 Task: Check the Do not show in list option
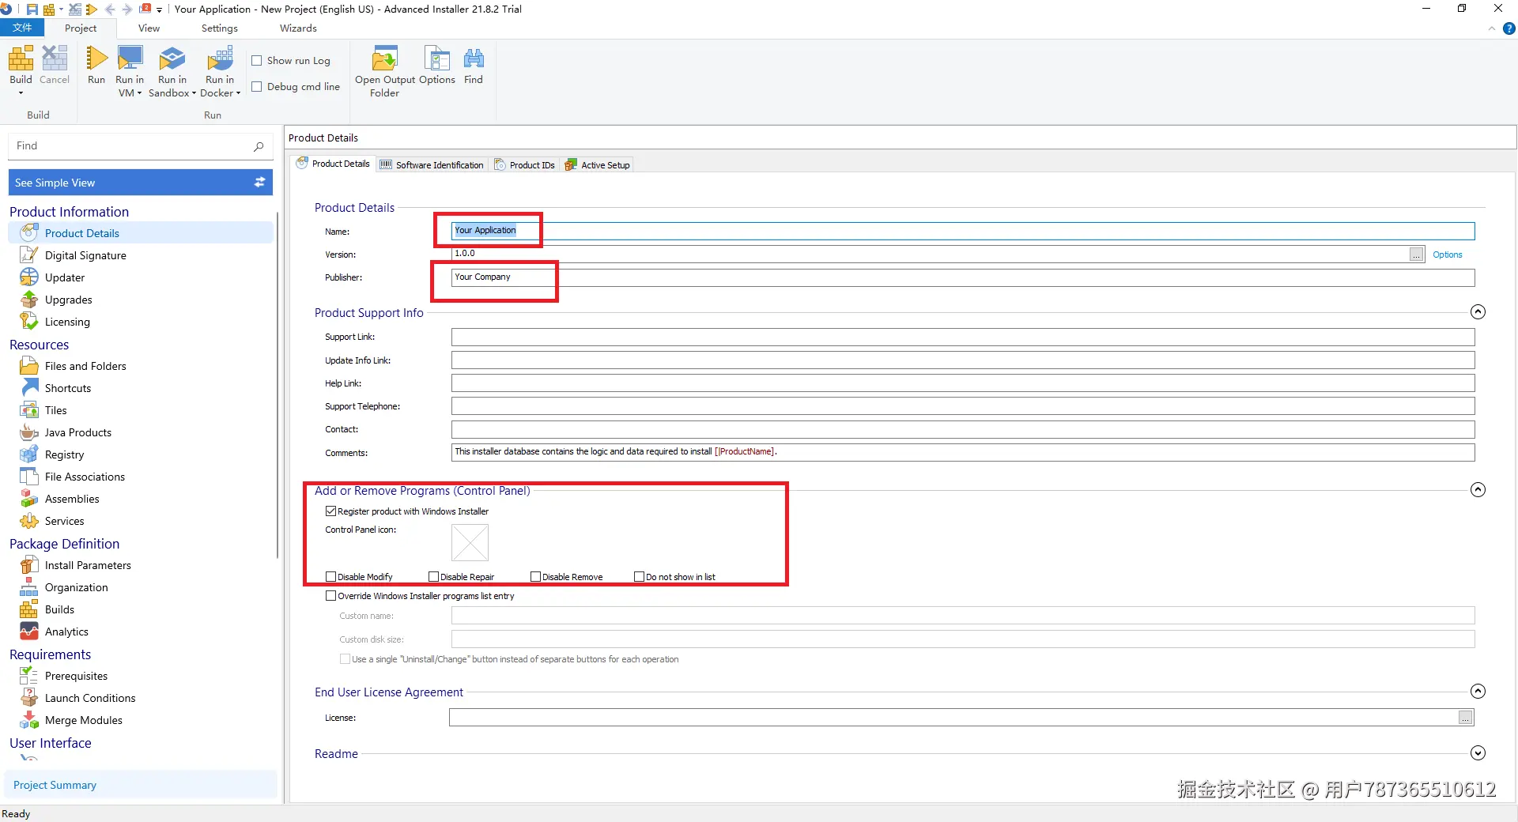click(x=639, y=577)
